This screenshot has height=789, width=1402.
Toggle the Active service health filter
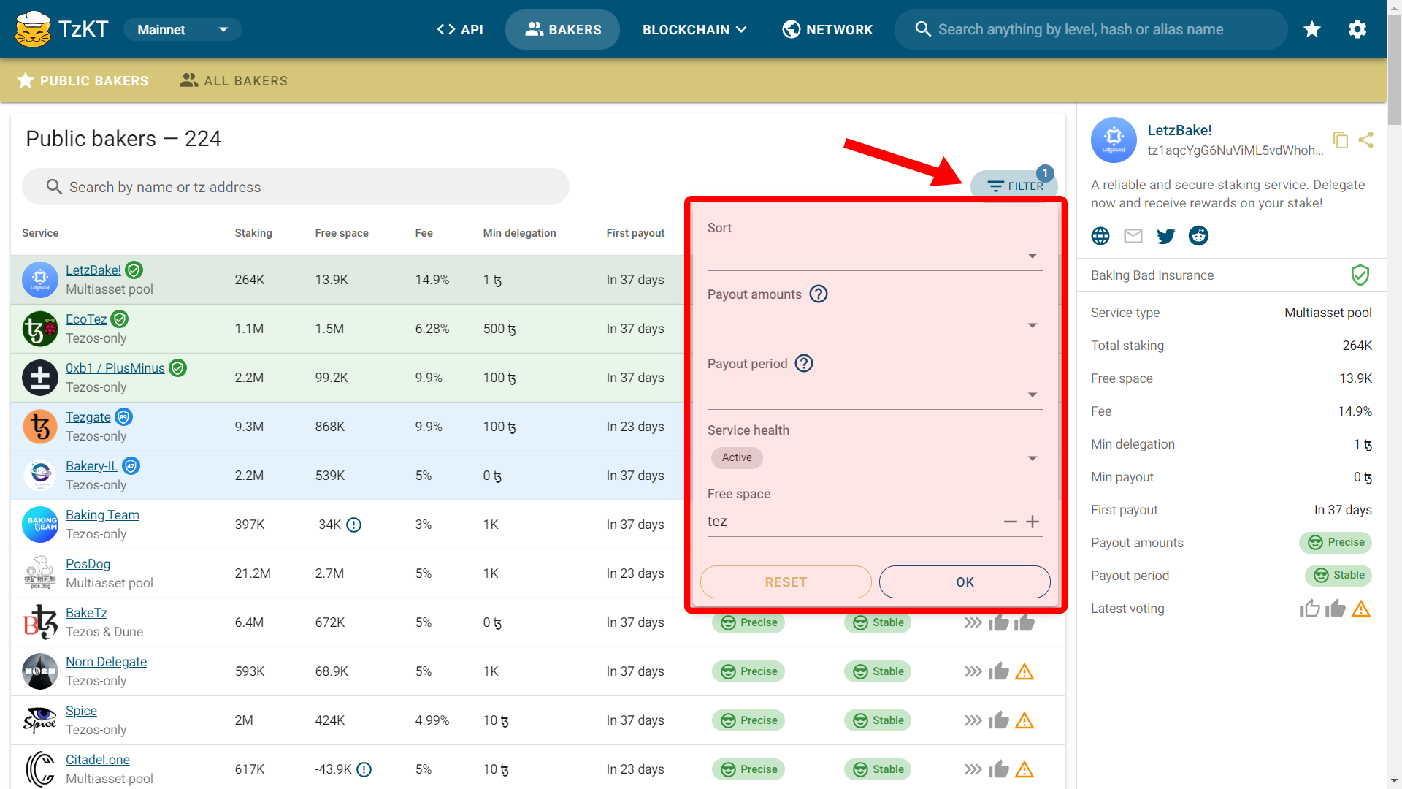tap(737, 457)
